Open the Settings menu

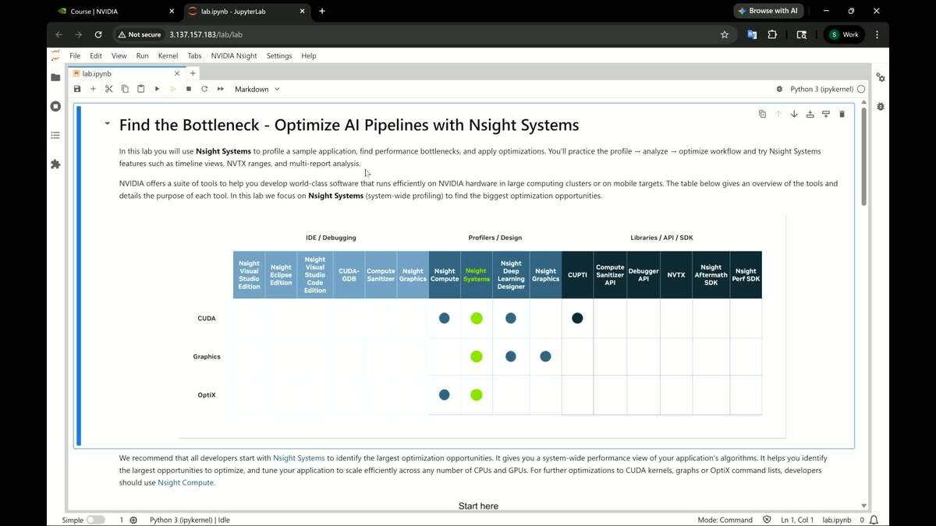tap(279, 56)
